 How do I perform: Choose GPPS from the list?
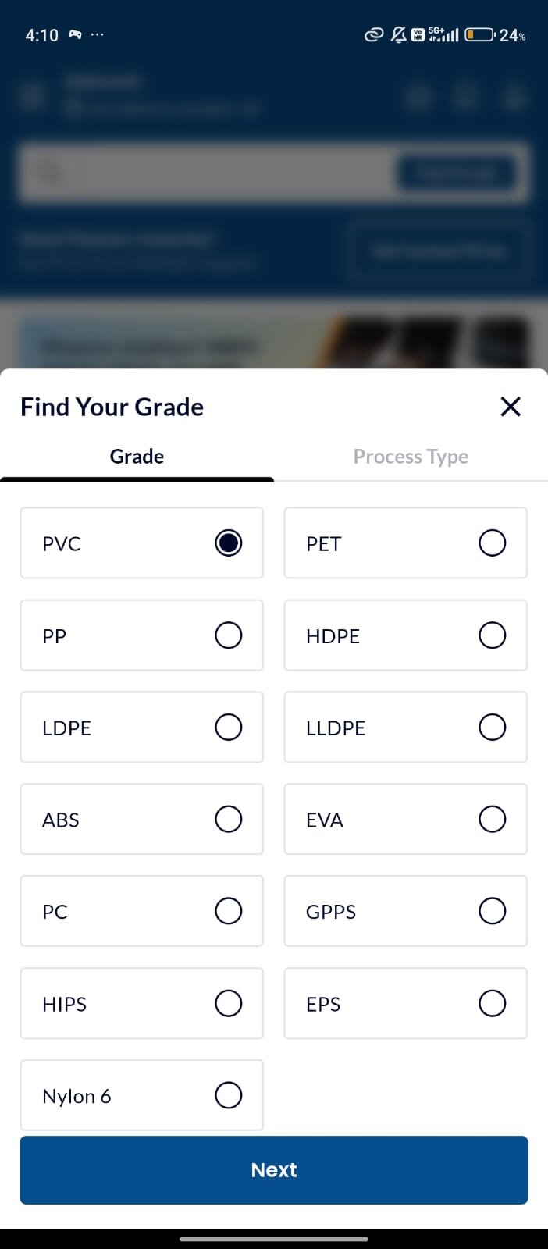(492, 911)
